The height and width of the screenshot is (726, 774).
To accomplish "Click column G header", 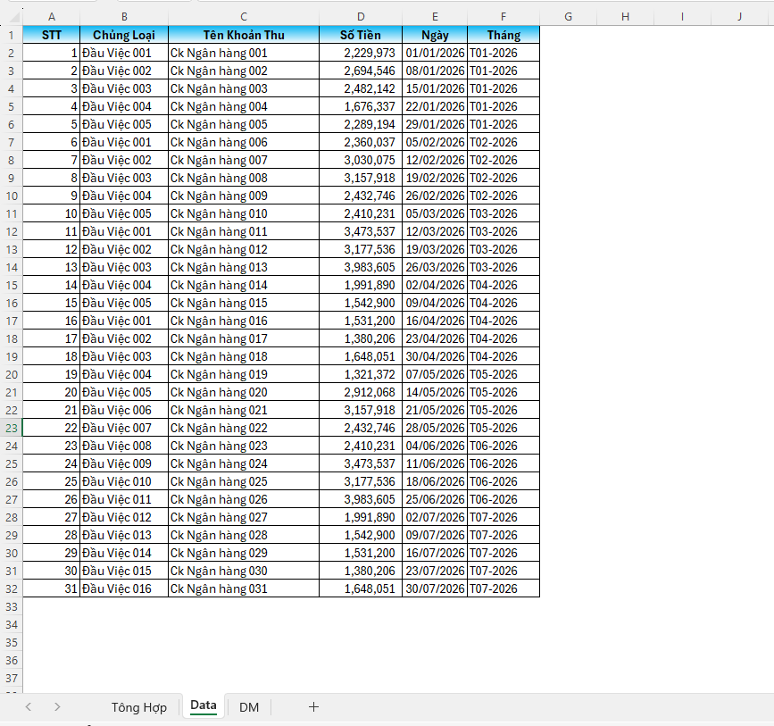I will click(568, 16).
